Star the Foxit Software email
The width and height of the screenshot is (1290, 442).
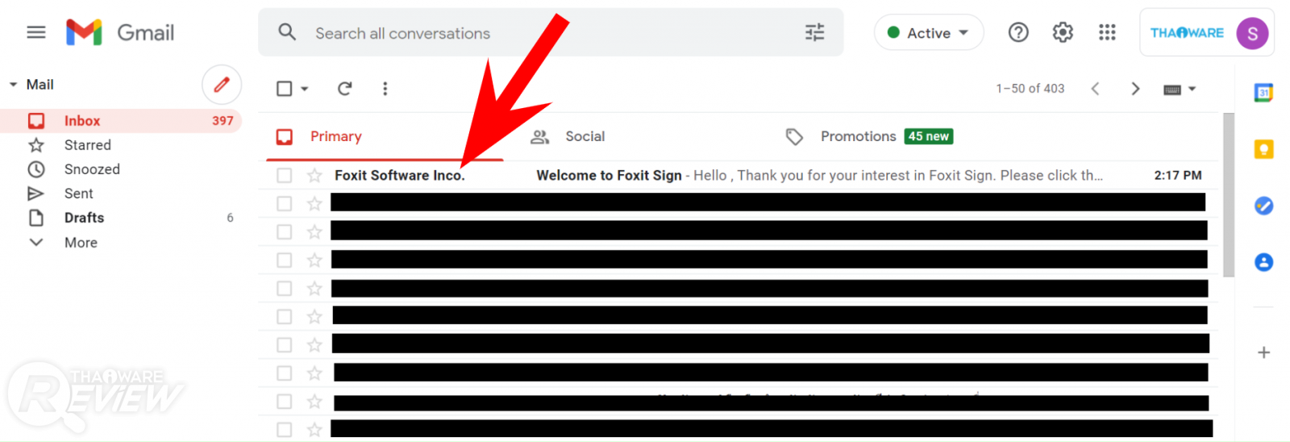point(314,175)
